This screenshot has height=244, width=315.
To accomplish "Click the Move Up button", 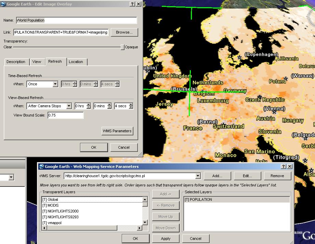I will coord(166,217).
